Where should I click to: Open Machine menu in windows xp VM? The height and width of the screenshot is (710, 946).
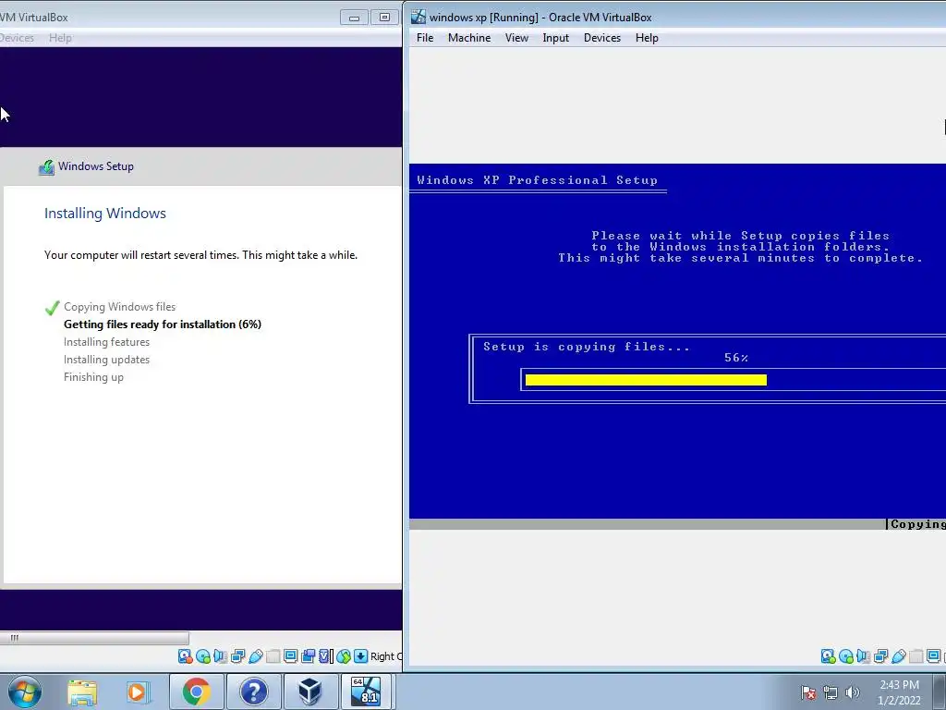tap(469, 37)
